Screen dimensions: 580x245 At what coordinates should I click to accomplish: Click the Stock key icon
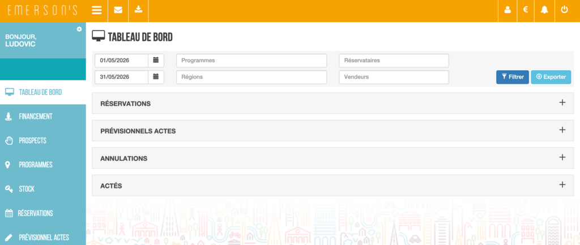[9, 189]
